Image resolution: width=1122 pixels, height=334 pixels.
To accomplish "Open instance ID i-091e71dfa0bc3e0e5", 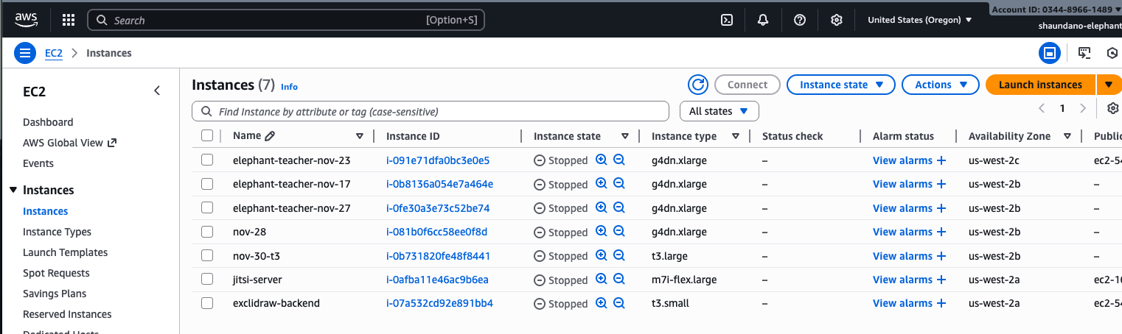I will point(438,160).
